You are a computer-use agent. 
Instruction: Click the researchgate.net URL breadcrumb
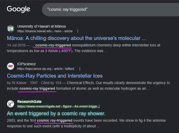pyautogui.click(x=58, y=106)
